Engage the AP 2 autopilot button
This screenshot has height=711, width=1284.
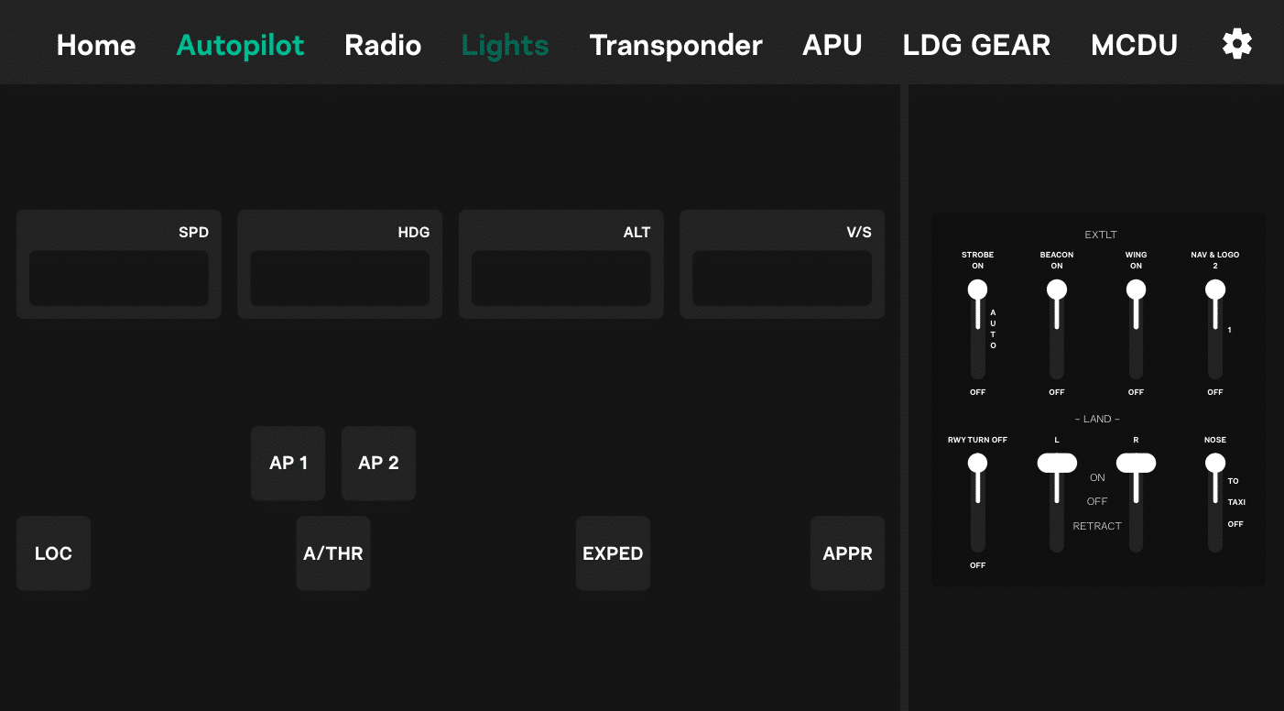(x=378, y=464)
